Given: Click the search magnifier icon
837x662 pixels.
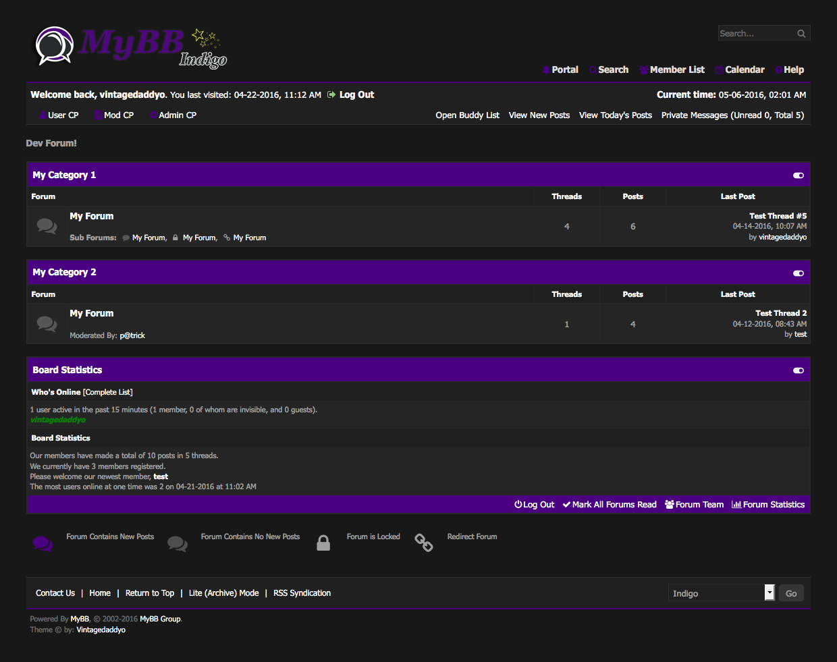Looking at the screenshot, I should [x=801, y=34].
